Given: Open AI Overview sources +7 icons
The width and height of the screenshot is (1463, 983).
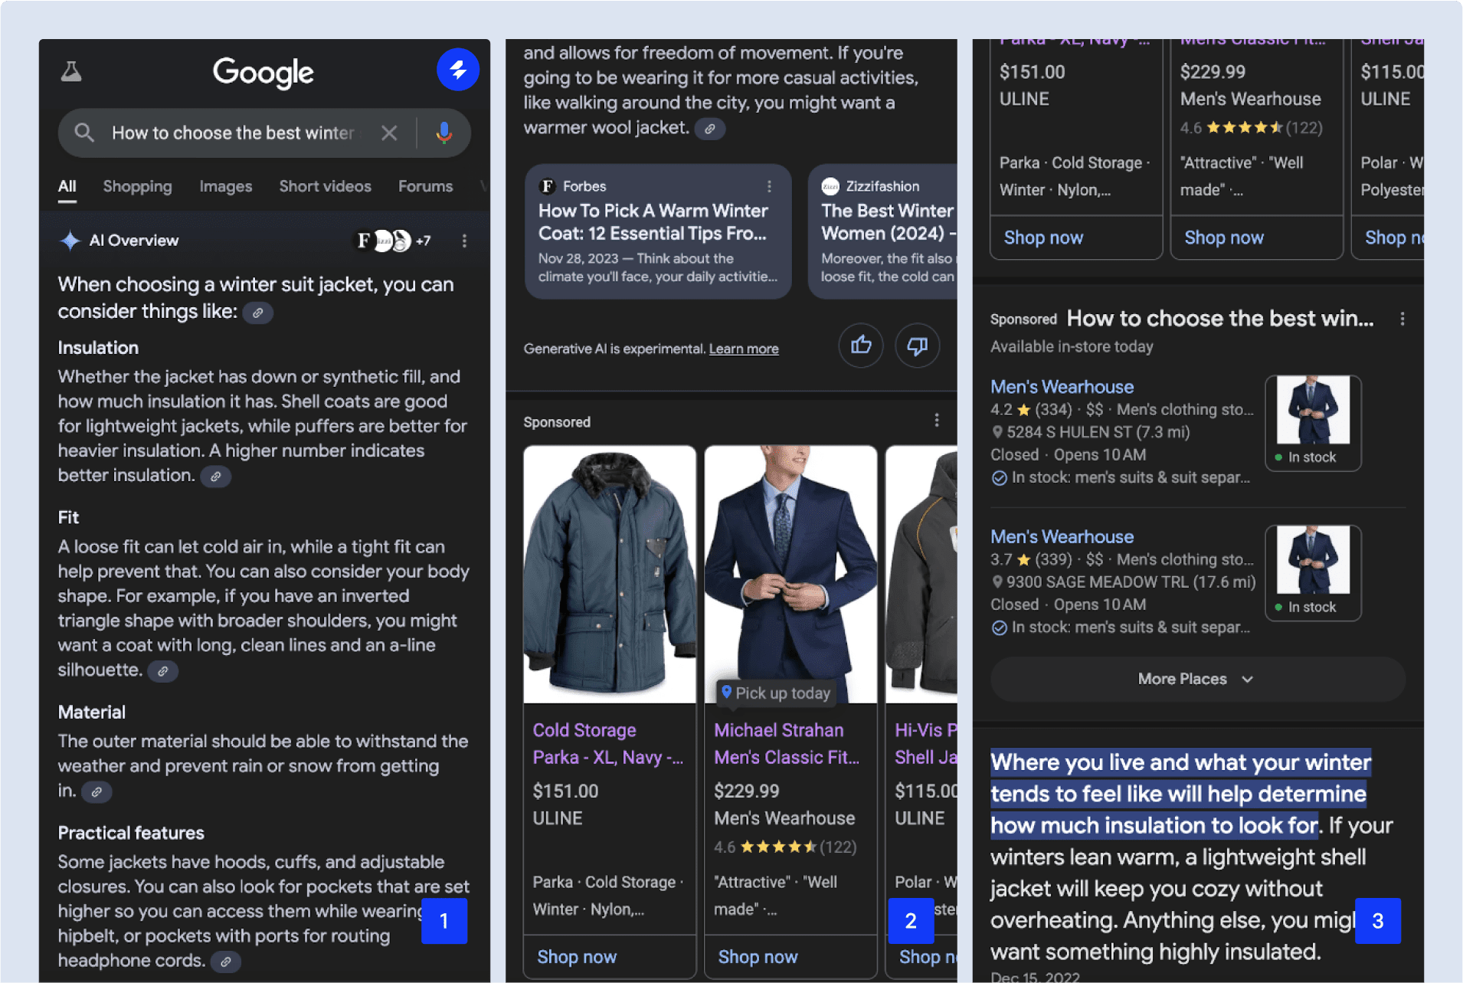Looking at the screenshot, I should point(394,241).
